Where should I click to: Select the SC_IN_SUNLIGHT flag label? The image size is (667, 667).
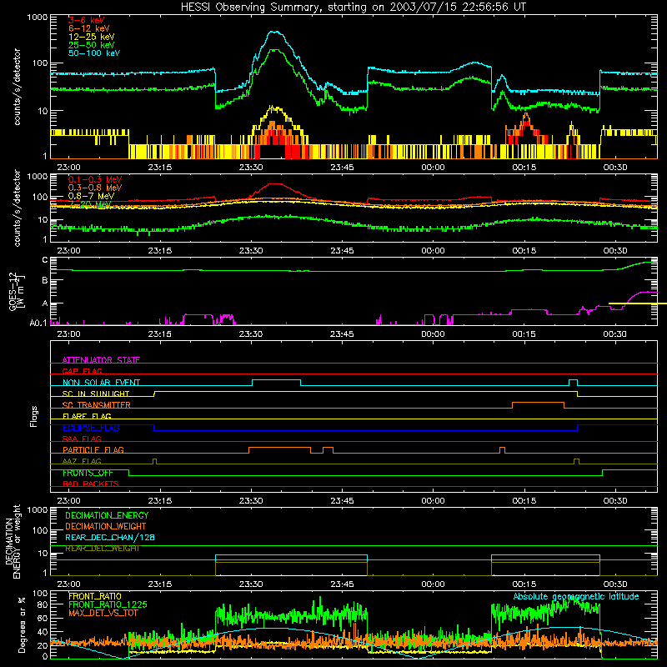click(96, 394)
